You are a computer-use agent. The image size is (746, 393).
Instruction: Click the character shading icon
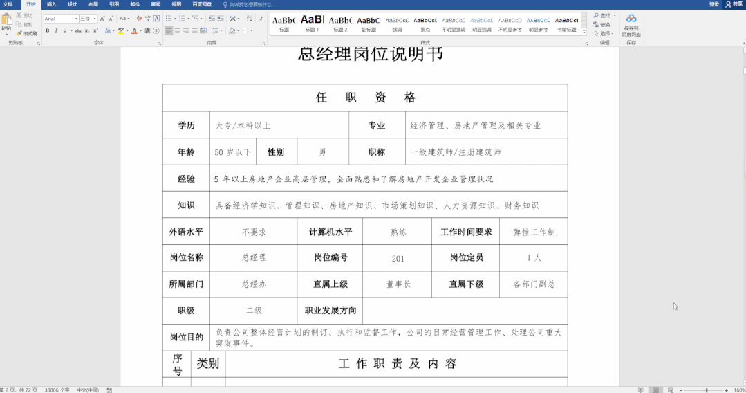click(x=147, y=30)
